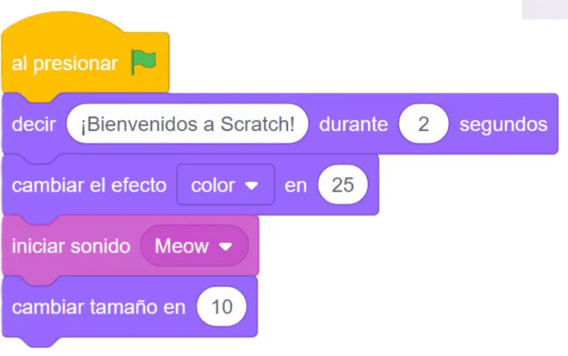Click the white arrow next to "Meow"
568x356 pixels.
225,247
